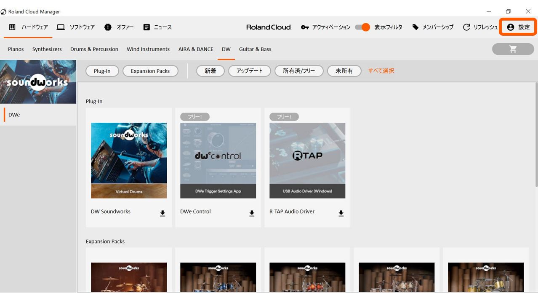The height and width of the screenshot is (293, 538).
Task: Click the R-TAP Audio Driver title text
Action: point(292,211)
